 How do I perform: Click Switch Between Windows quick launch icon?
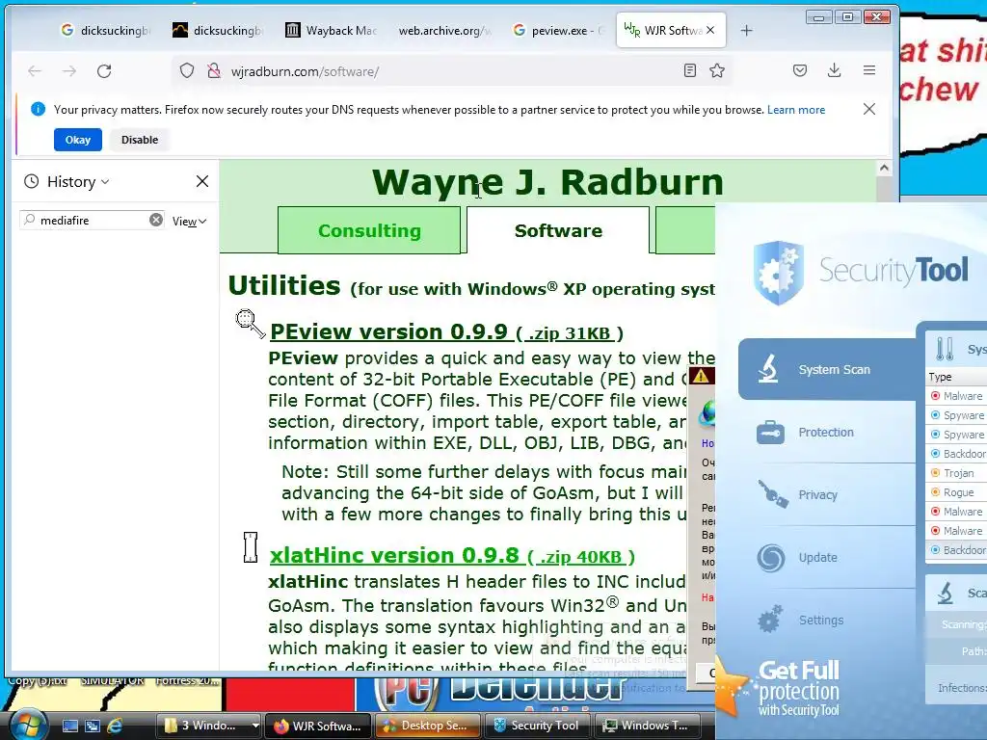point(93,726)
